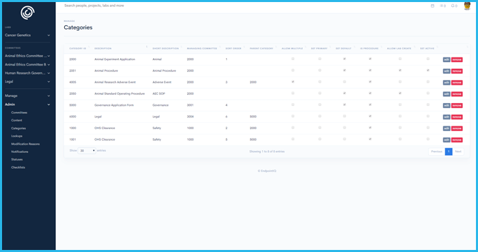Expand the Cancer Genetics lab selector
478x252 pixels.
(27, 35)
